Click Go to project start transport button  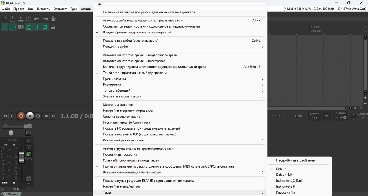(x=5, y=116)
